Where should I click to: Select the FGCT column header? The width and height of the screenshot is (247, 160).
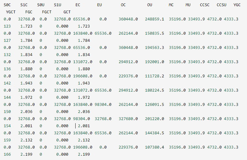tap(47, 12)
